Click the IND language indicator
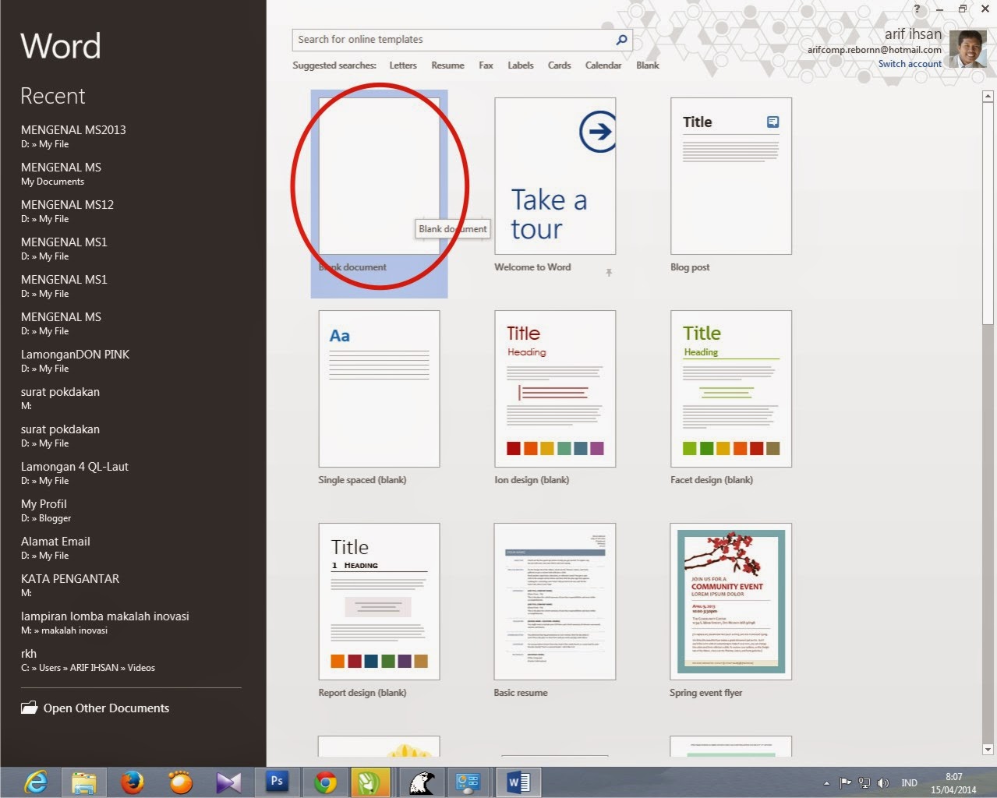Screen dimensions: 997x798 coord(909,783)
